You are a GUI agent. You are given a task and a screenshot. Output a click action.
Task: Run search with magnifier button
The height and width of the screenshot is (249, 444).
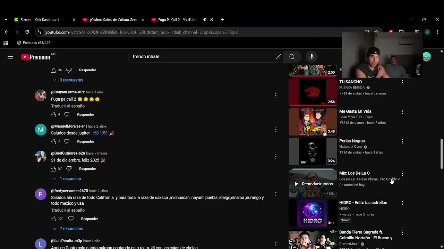292,57
